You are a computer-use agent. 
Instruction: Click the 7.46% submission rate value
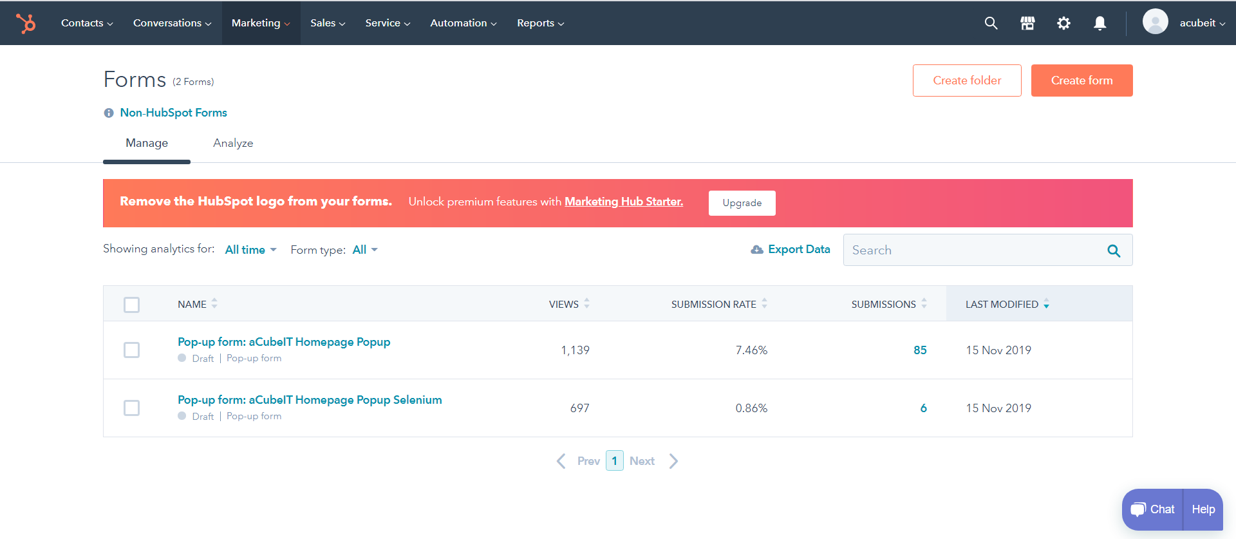pos(751,350)
